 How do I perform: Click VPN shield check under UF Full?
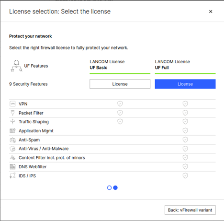tap(185, 104)
